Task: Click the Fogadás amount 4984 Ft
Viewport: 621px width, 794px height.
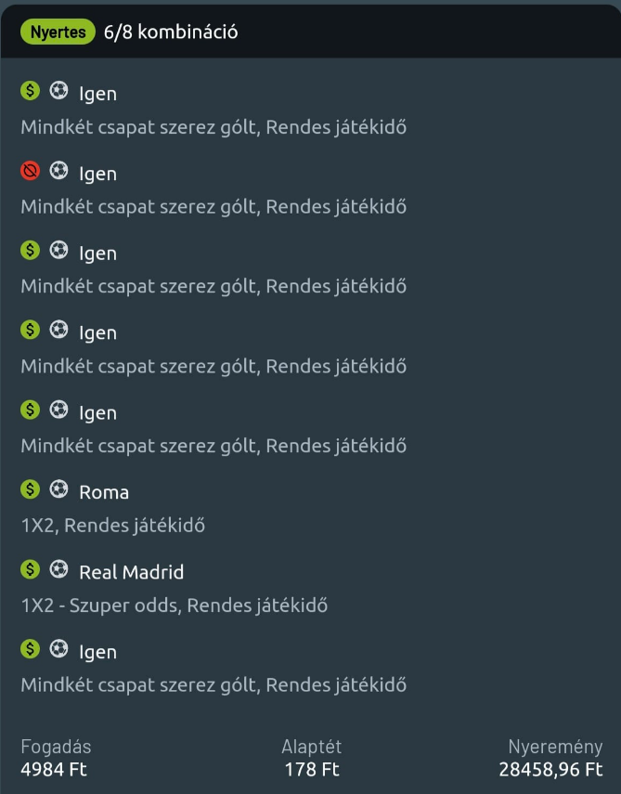Action: coord(54,770)
